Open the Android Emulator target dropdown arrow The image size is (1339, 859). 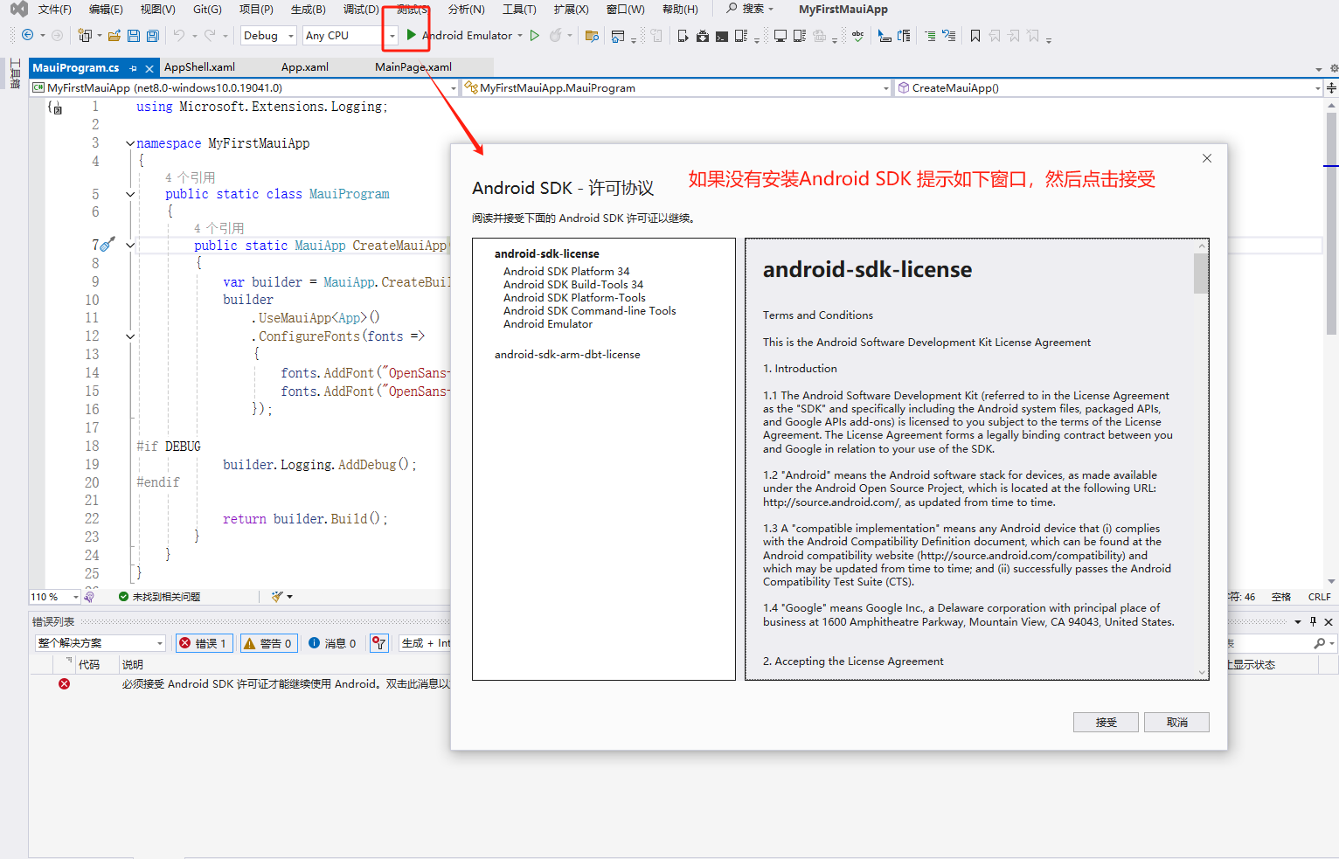(520, 36)
